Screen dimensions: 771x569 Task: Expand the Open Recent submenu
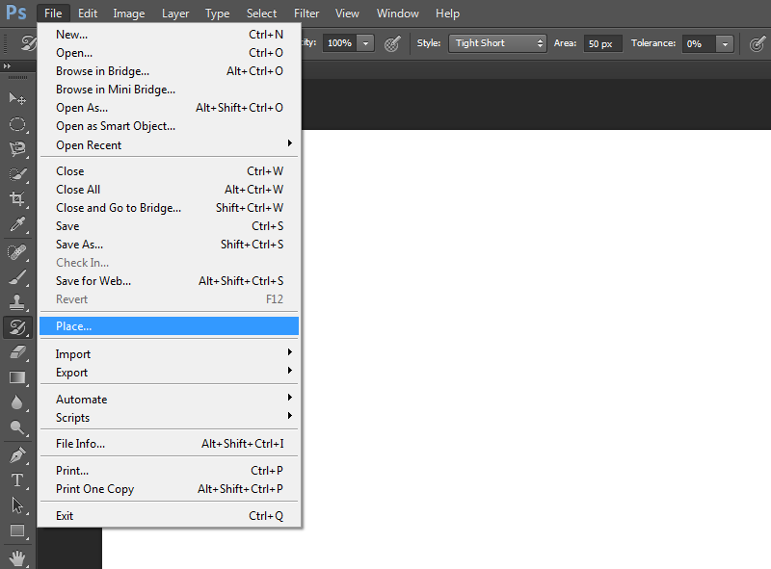point(170,145)
